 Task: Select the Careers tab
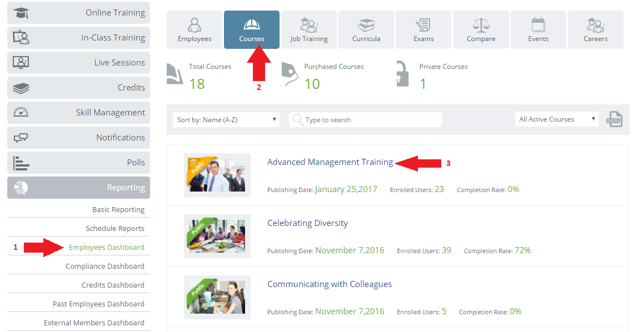(596, 29)
